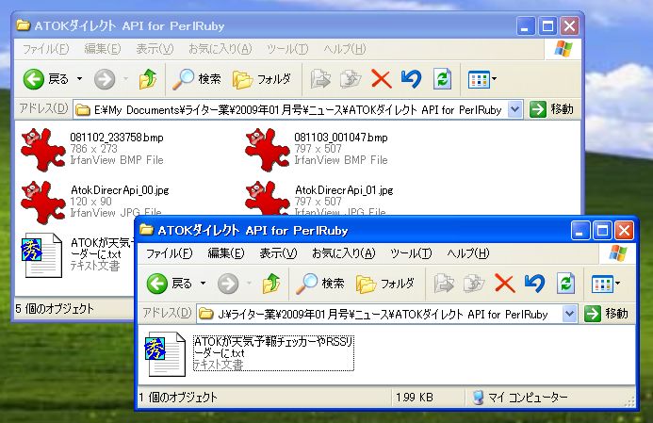Open the 表示(V) menu in the front window
Image resolution: width=653 pixels, height=423 pixels.
[278, 253]
